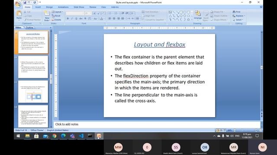Click the Office button logo
The width and height of the screenshot is (277, 155).
tap(18, 4)
